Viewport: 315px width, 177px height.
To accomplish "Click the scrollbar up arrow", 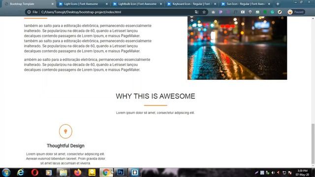I will click(x=313, y=19).
